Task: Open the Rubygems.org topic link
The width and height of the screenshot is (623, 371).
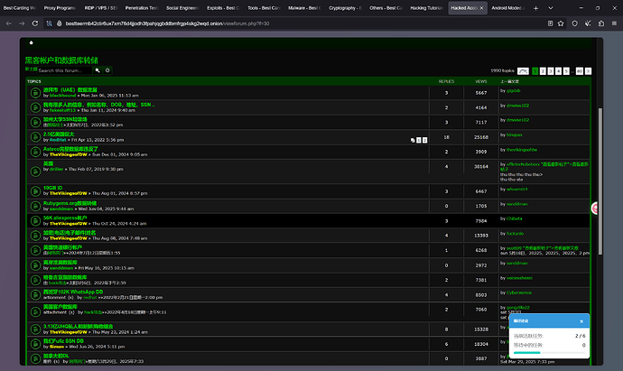Action: click(70, 203)
